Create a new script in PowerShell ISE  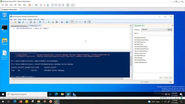click(x=12, y=22)
